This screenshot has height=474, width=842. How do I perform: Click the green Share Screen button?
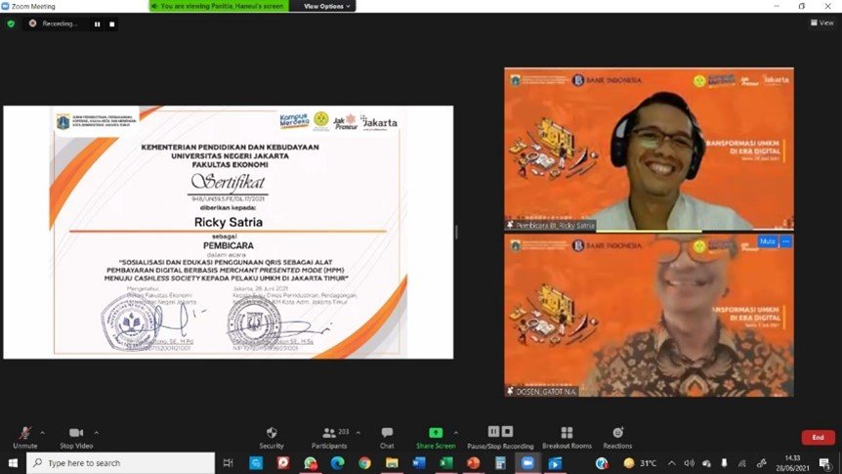[436, 438]
